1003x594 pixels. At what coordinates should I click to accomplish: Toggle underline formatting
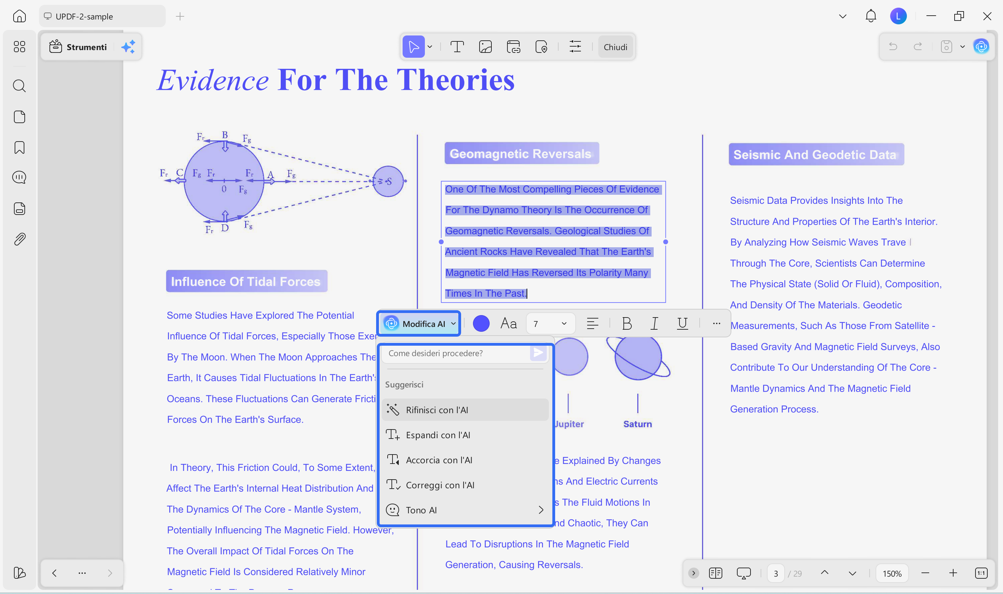tap(682, 323)
